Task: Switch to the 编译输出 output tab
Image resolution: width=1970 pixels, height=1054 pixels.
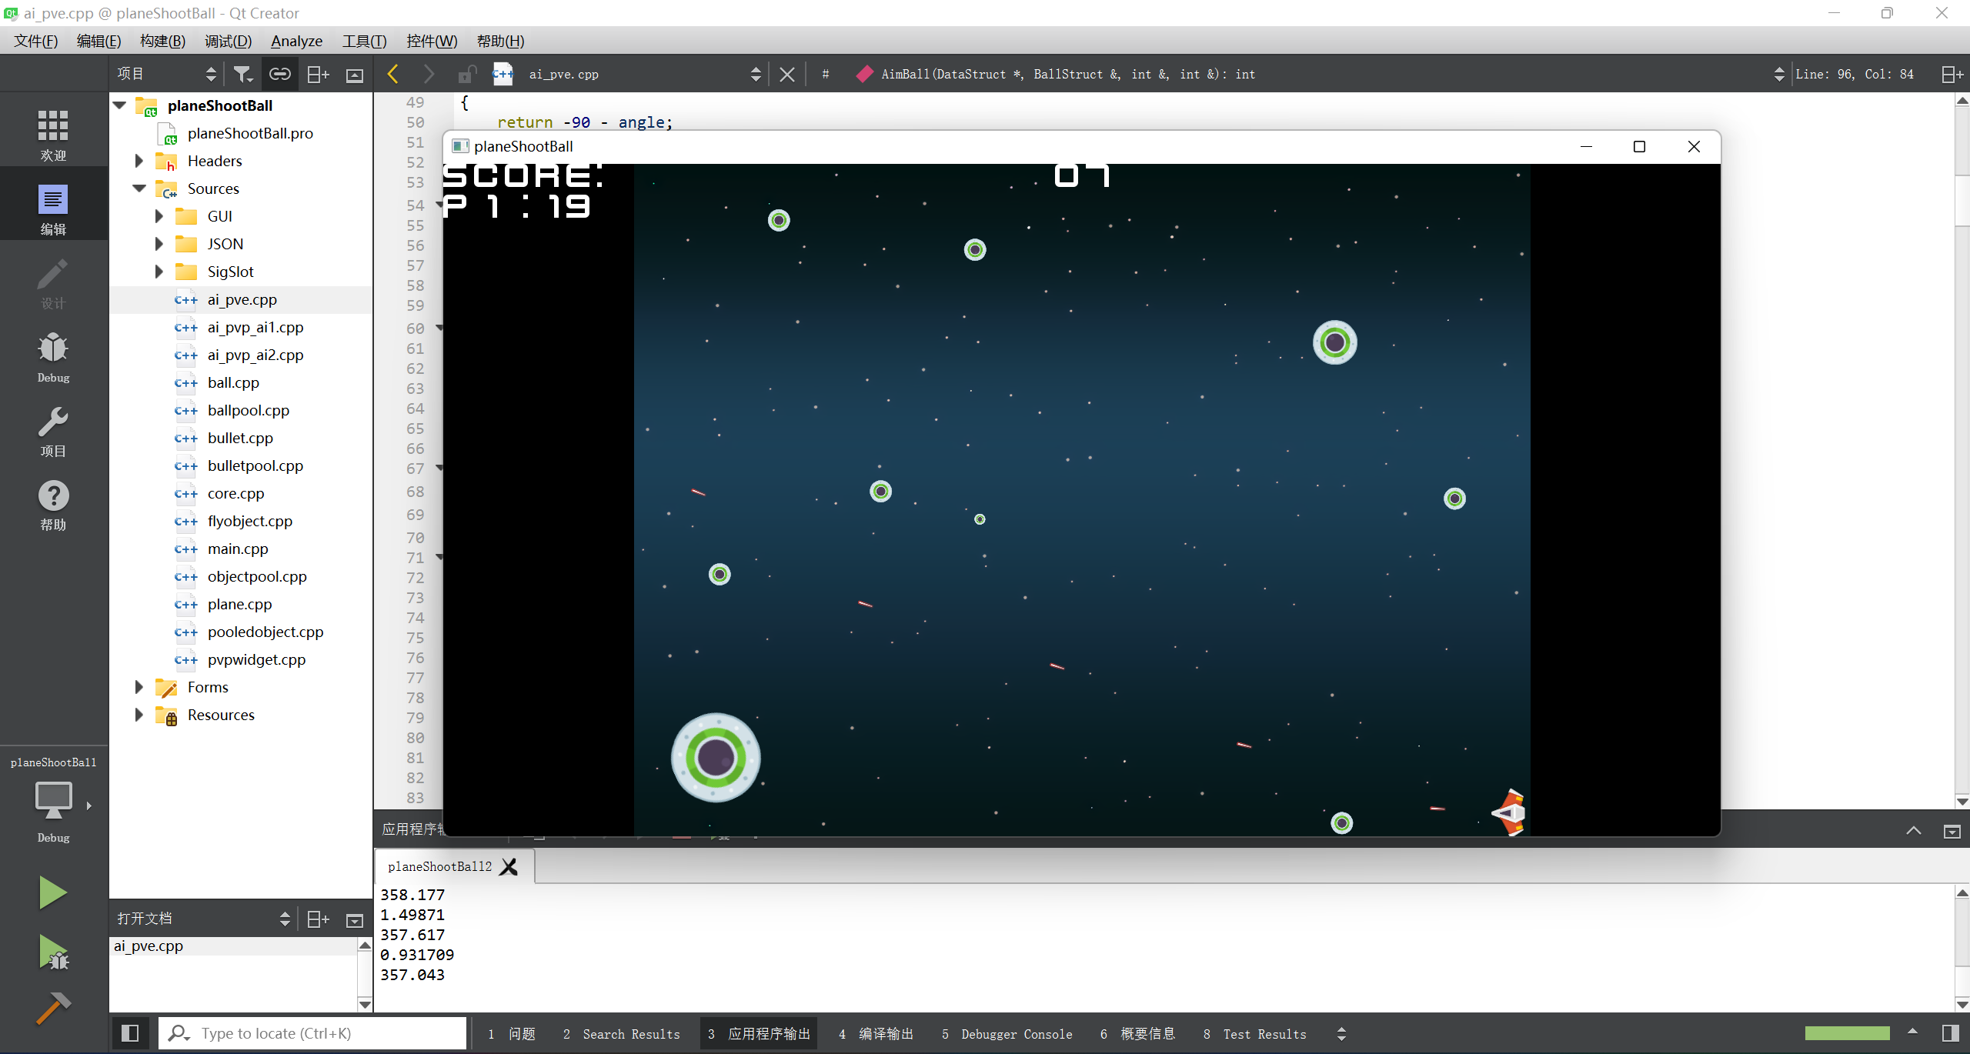Action: pyautogui.click(x=877, y=1033)
